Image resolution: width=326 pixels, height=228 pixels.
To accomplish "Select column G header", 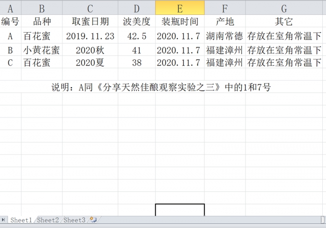I will 284,8.
